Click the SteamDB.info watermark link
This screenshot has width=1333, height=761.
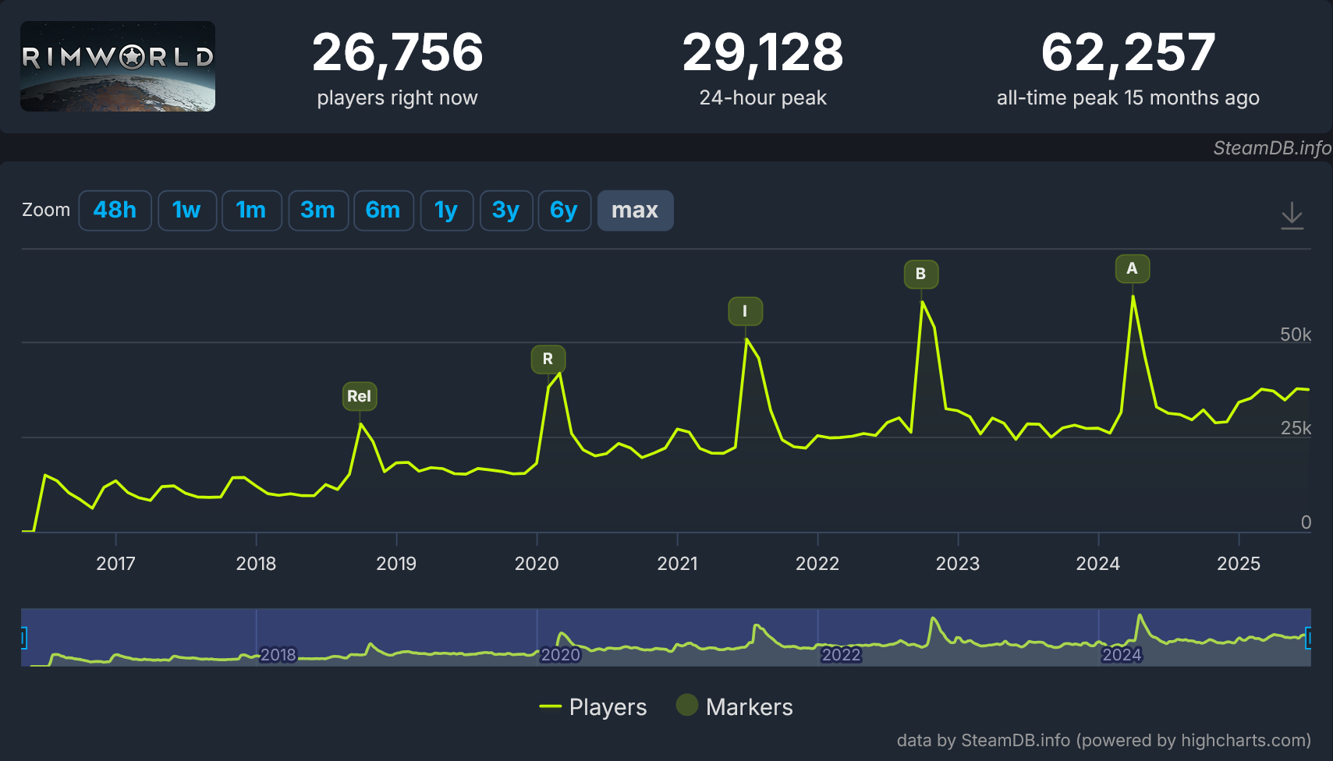[x=1272, y=148]
